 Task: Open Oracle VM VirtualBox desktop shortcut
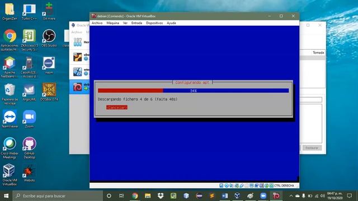point(10,175)
